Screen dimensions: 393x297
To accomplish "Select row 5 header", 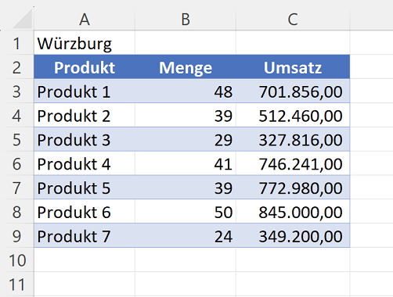I will (16, 139).
